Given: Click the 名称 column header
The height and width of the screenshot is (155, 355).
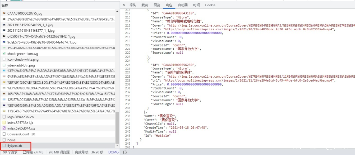Looking at the screenshot, I should 5,5.
